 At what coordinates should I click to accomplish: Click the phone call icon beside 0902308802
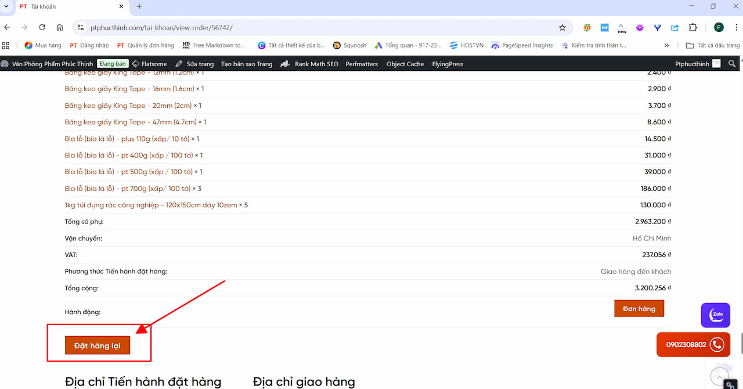(x=717, y=344)
